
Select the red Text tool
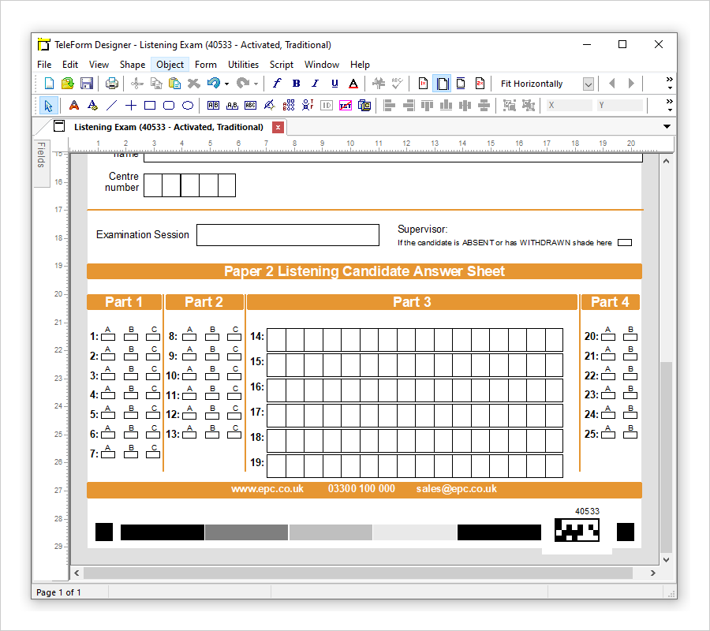pos(74,106)
